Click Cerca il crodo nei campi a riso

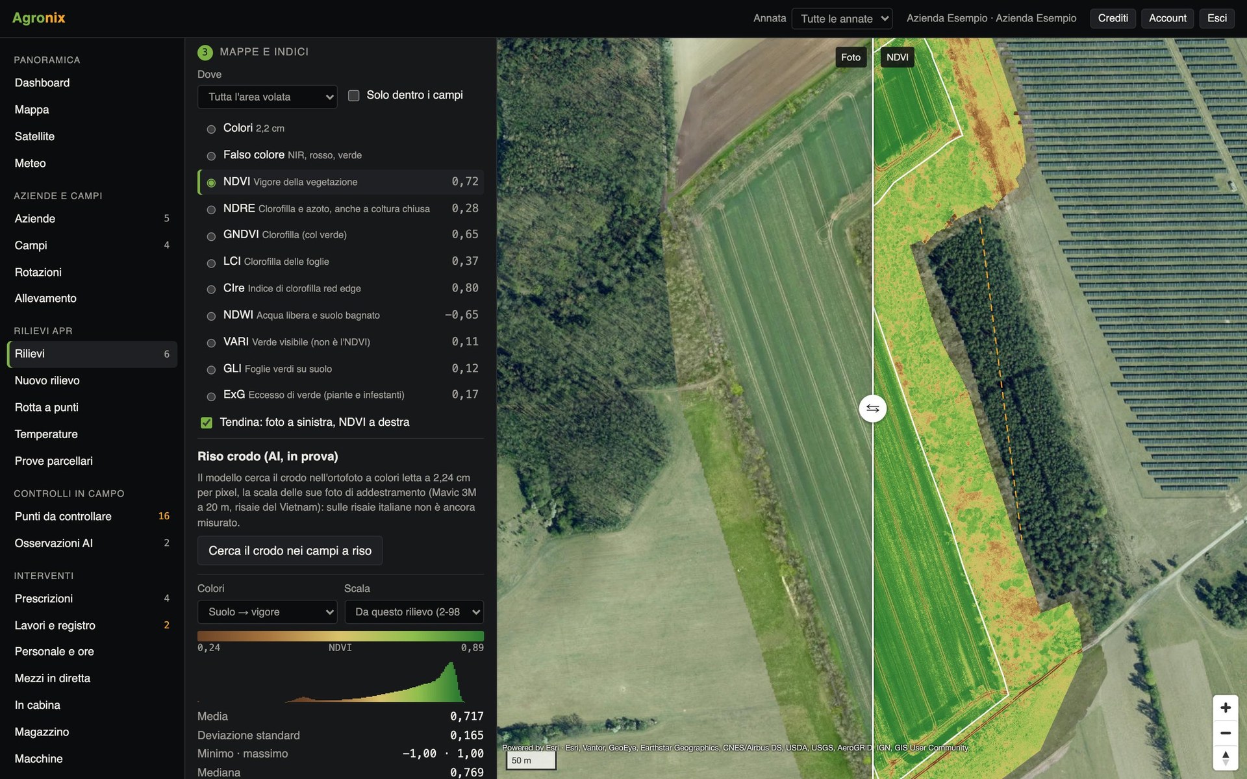coord(290,550)
